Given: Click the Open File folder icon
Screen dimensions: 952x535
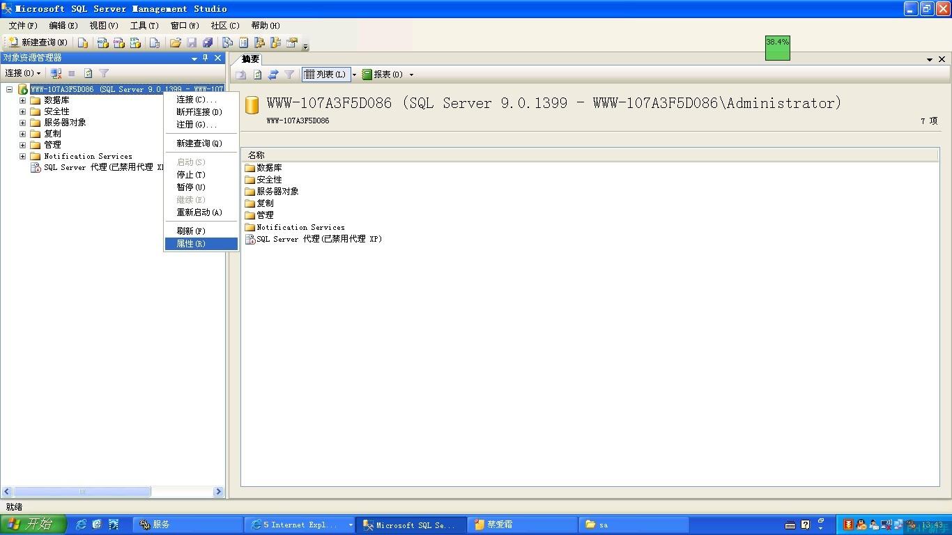Looking at the screenshot, I should pyautogui.click(x=176, y=42).
